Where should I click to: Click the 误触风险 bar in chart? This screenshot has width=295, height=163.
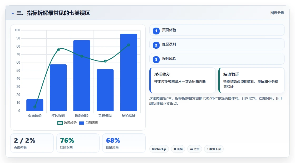click(82, 75)
